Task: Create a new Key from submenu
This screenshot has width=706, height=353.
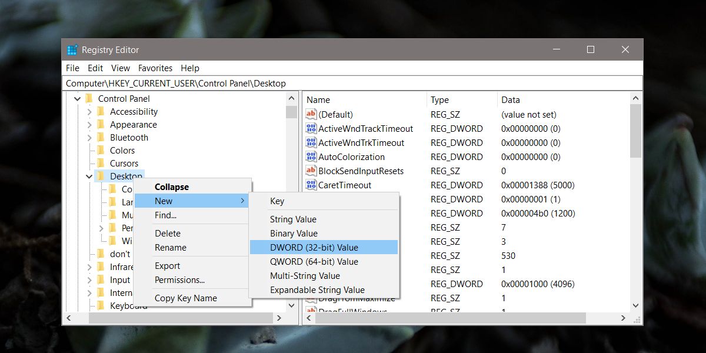Action: click(x=324, y=201)
